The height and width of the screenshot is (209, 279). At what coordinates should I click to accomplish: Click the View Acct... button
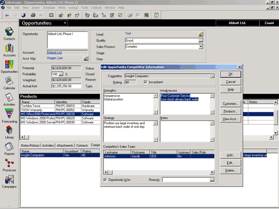[231, 119]
